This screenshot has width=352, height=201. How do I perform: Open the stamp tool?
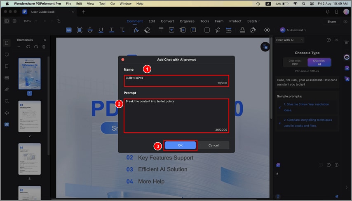tap(242, 30)
